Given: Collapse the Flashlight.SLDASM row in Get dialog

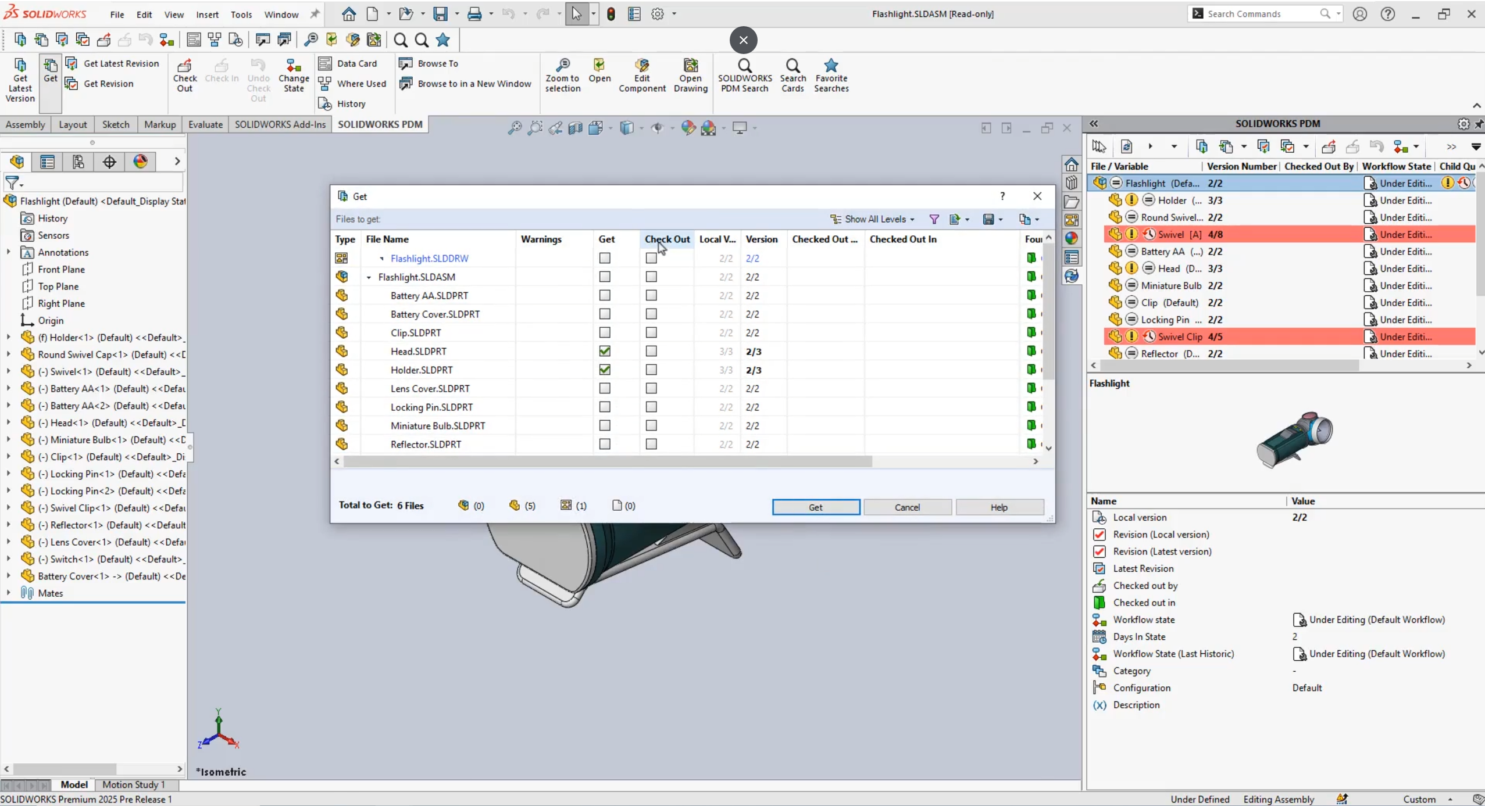Looking at the screenshot, I should tap(369, 277).
